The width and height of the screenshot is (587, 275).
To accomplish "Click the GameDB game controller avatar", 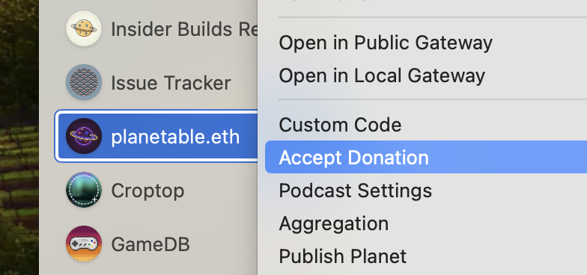I will [x=84, y=244].
